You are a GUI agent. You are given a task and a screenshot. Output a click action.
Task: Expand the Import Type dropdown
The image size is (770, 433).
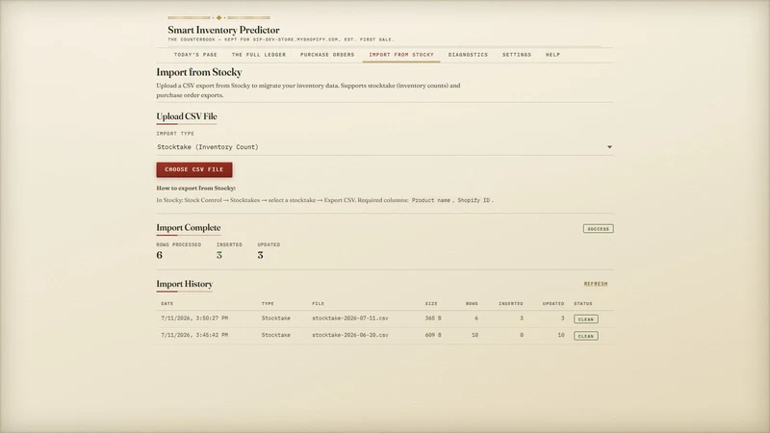(385, 147)
